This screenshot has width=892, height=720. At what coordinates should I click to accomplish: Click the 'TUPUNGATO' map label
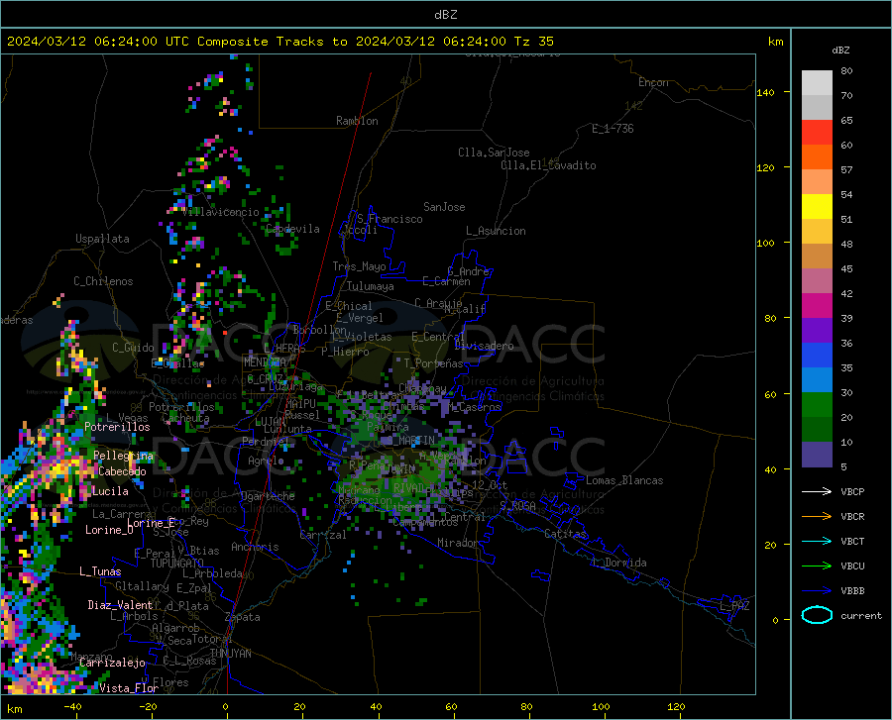177,564
